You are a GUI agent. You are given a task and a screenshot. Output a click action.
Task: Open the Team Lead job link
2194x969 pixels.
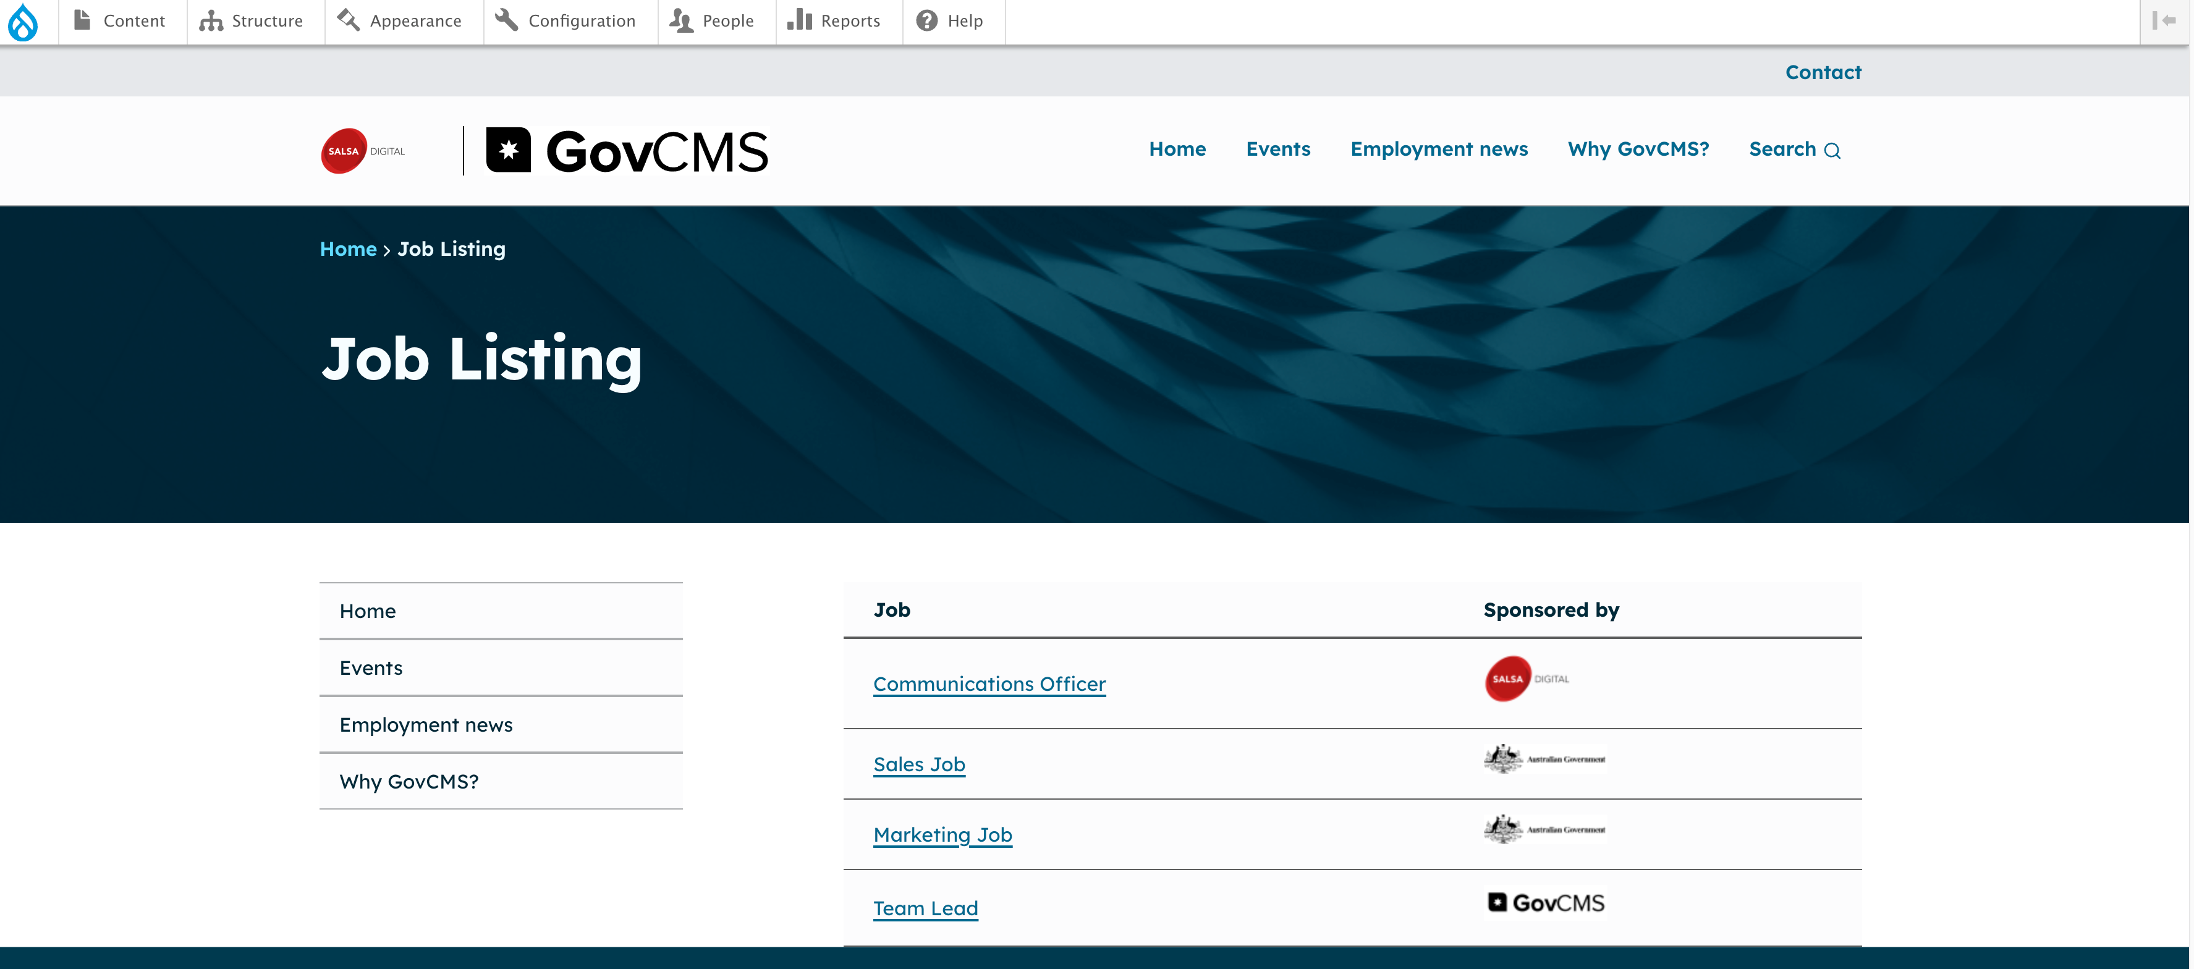point(925,908)
